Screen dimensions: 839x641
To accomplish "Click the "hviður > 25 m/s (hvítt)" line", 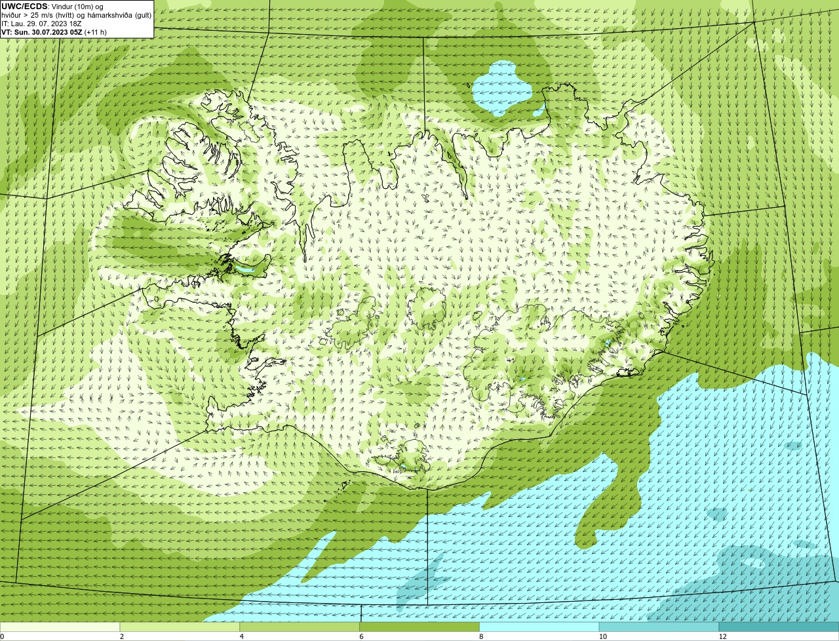I will (x=77, y=14).
